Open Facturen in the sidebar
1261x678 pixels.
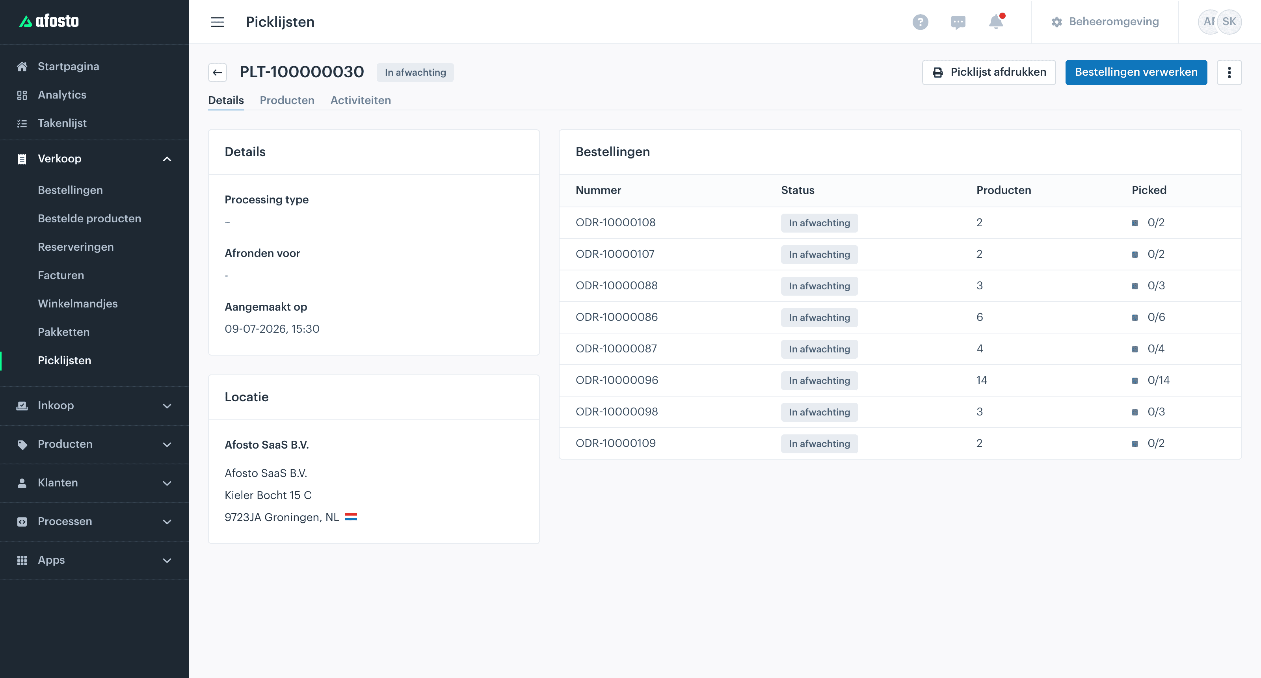click(61, 275)
